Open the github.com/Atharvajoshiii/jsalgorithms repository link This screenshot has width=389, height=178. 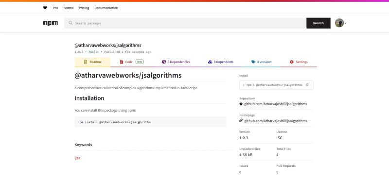276,104
